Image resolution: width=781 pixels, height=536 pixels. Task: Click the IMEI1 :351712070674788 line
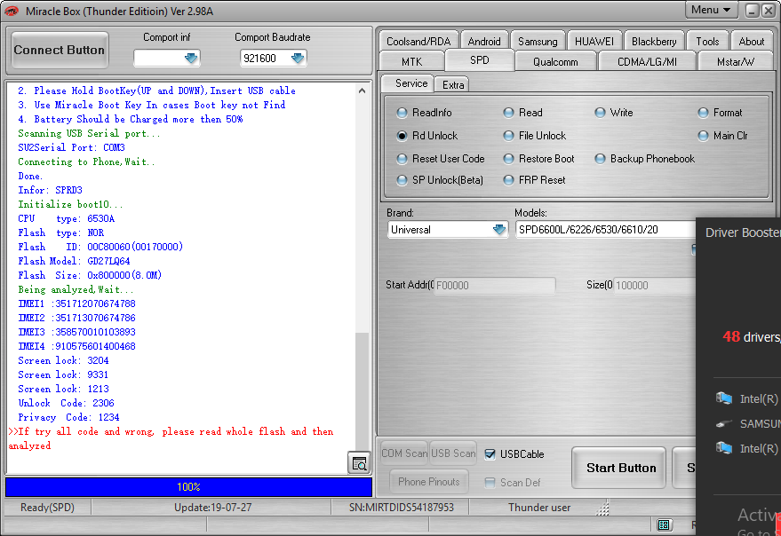click(x=76, y=303)
